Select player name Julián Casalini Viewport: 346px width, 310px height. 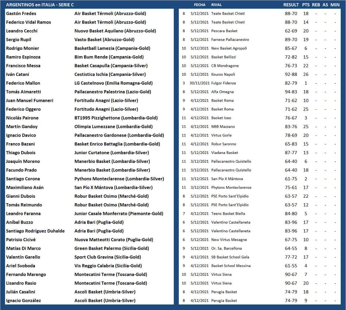point(20,292)
